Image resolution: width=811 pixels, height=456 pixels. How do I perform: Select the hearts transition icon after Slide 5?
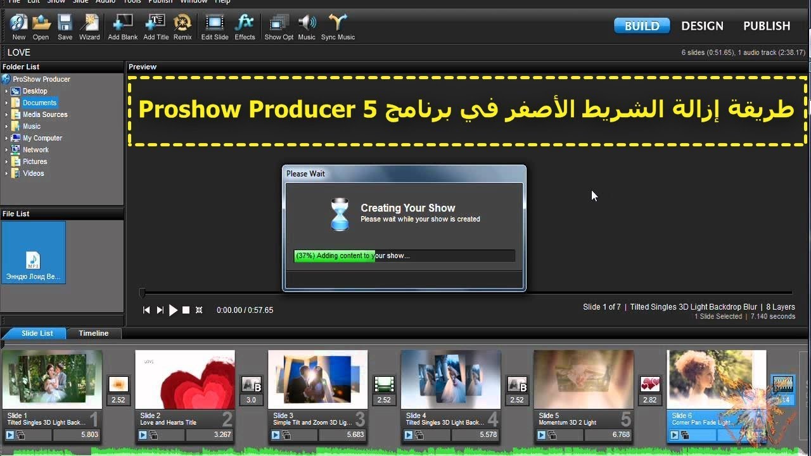point(650,384)
